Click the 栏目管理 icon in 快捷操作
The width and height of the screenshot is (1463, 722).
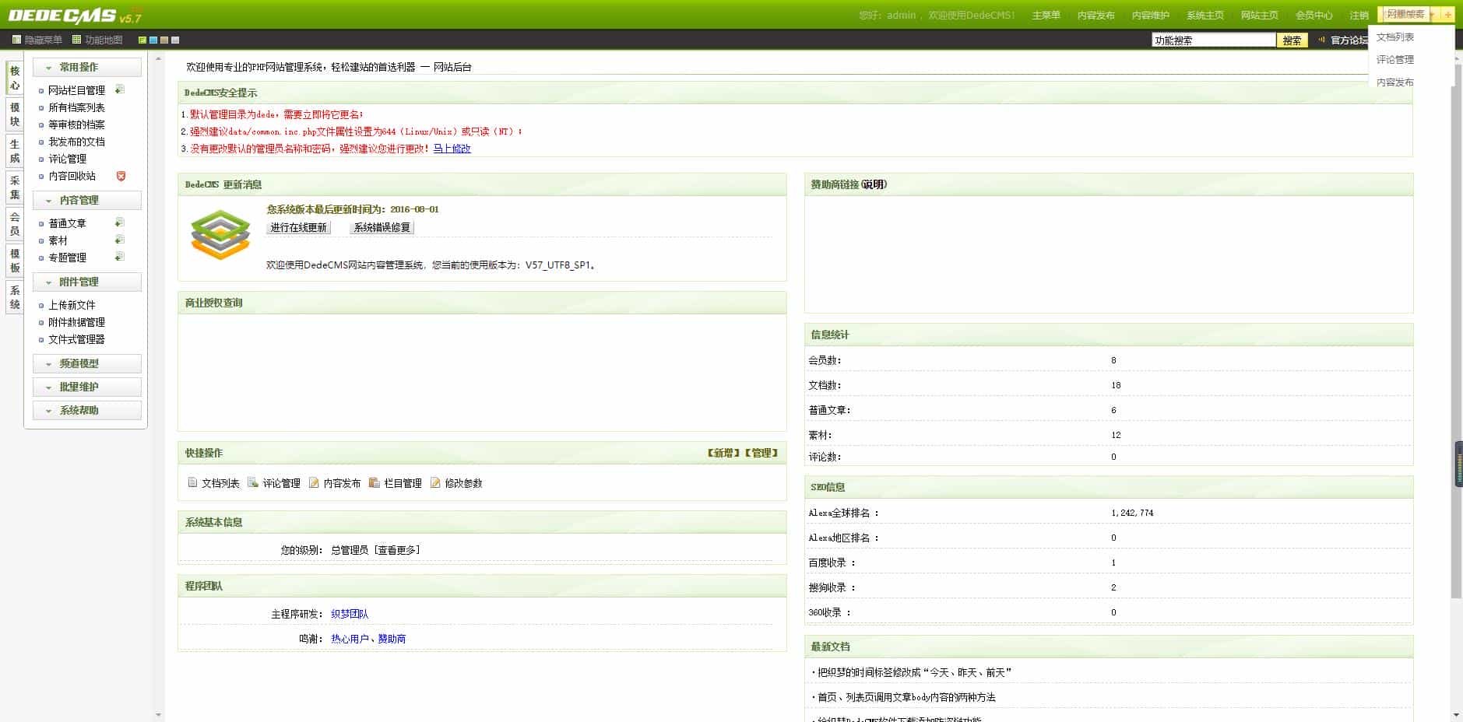(x=375, y=482)
